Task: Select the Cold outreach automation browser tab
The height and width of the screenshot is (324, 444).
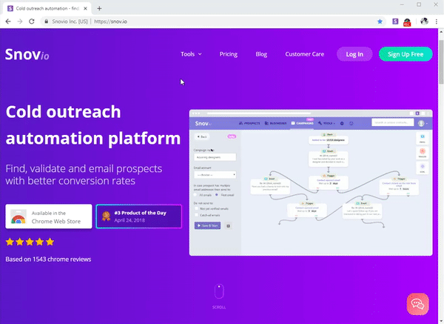Action: [47, 8]
